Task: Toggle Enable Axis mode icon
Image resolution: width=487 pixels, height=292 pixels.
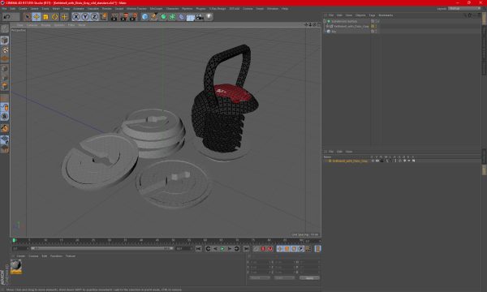Action: [x=5, y=98]
